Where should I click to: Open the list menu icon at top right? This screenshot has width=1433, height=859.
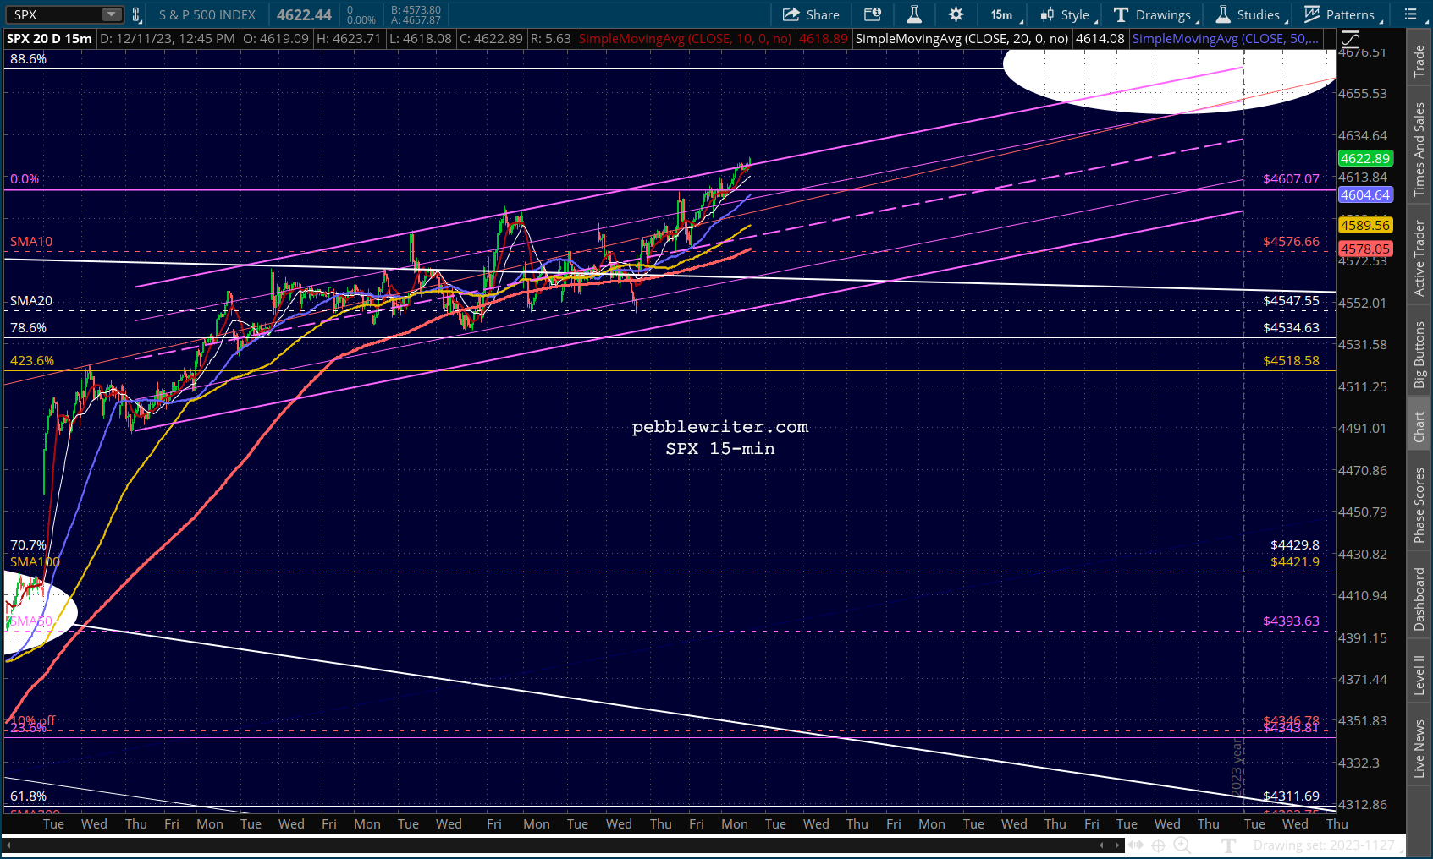tap(1410, 14)
